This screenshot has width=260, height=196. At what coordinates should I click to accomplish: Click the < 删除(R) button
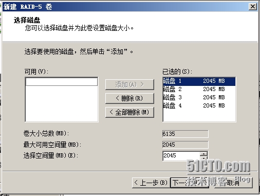[x=129, y=98]
